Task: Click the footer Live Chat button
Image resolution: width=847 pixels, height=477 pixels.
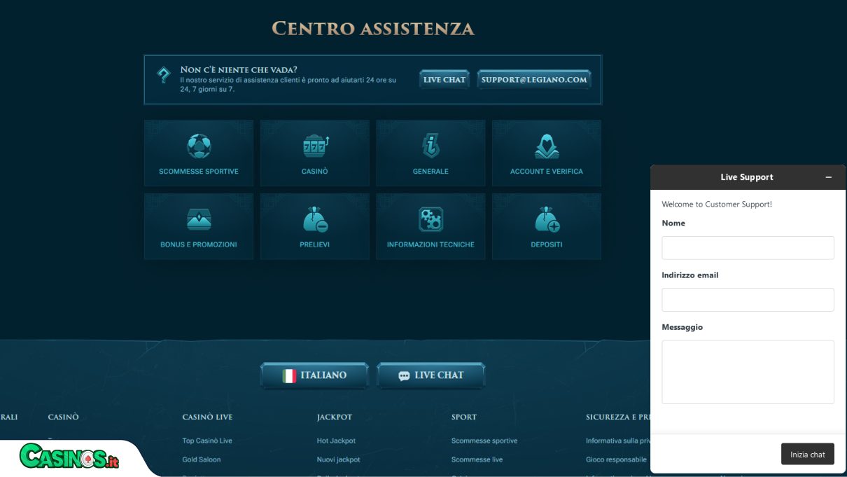Action: tap(431, 375)
